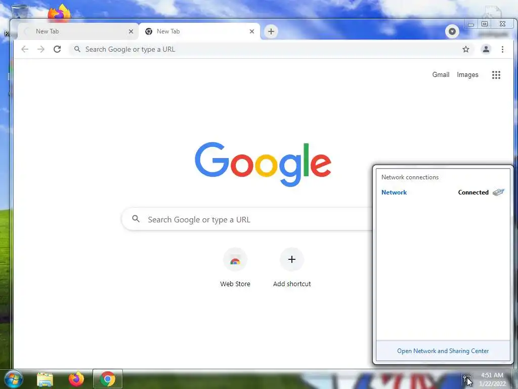Click the new tab plus button
518x389 pixels.
[x=271, y=31]
